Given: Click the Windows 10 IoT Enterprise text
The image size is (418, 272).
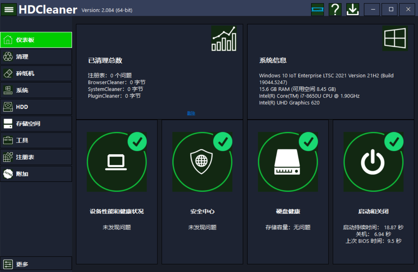Looking at the screenshot, I should (326, 79).
